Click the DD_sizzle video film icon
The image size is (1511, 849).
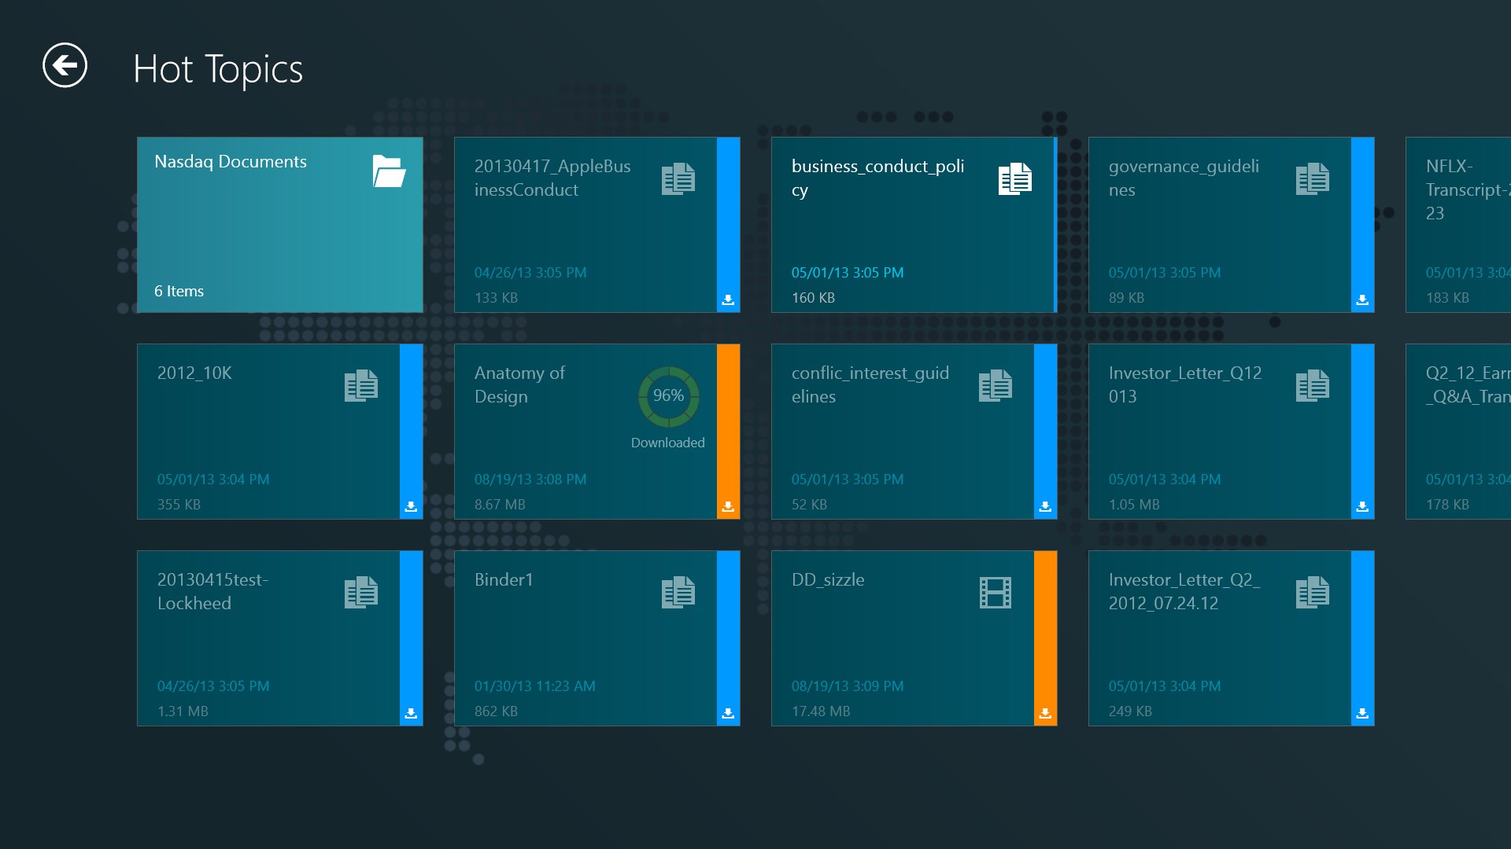click(x=995, y=593)
